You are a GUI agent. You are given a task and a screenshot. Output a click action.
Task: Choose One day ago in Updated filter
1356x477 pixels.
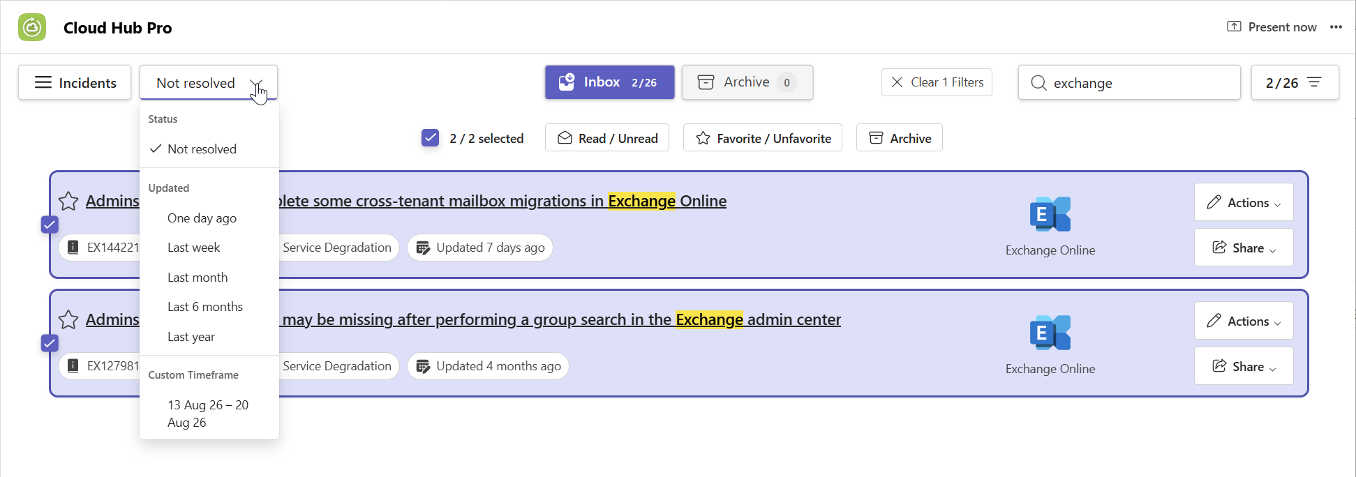209,218
